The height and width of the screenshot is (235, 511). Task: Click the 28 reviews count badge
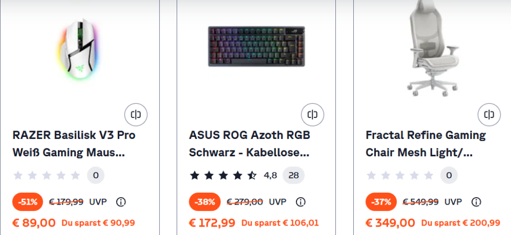[293, 175]
